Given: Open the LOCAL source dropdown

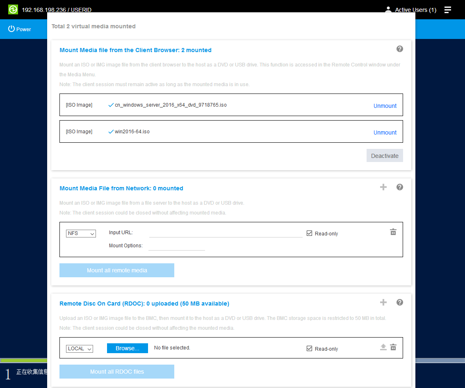Looking at the screenshot, I should 80,349.
